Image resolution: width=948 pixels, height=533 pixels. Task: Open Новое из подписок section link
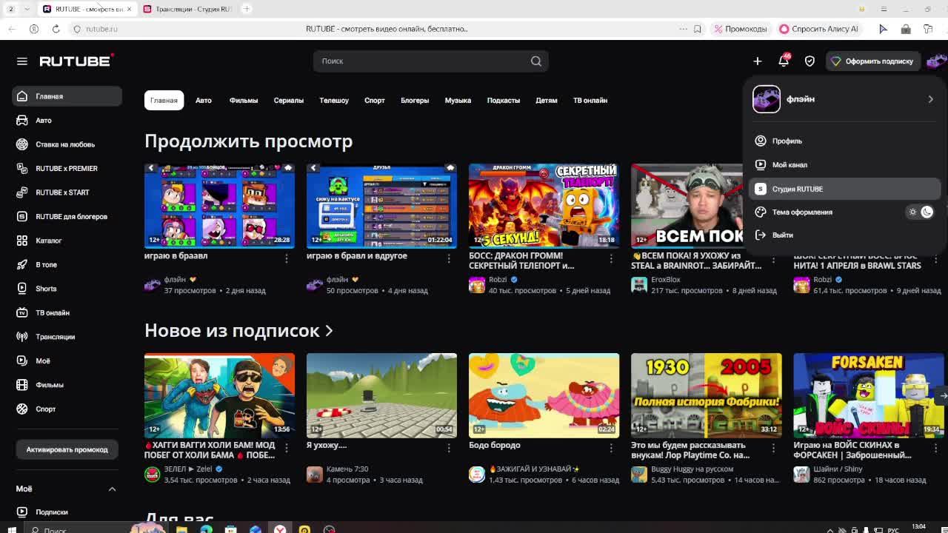pyautogui.click(x=238, y=330)
